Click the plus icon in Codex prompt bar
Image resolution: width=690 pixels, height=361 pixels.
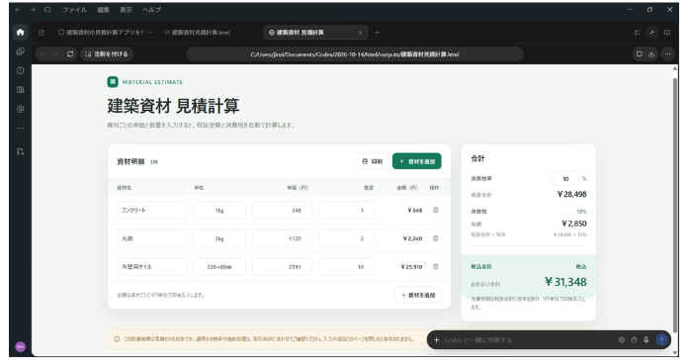tap(437, 340)
